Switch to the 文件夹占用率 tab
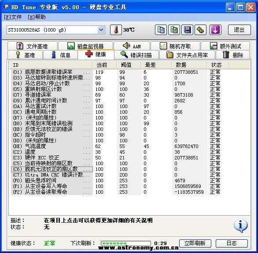 [x=187, y=55]
